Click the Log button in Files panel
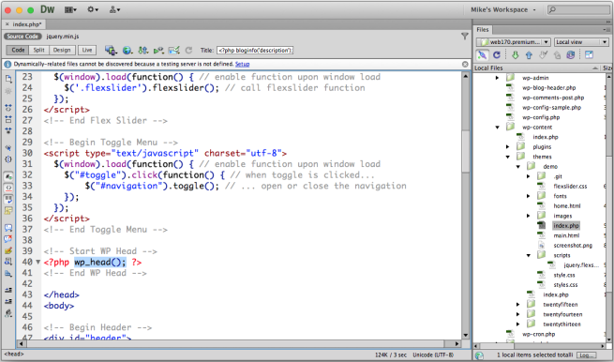The width and height of the screenshot is (614, 362). (586, 354)
